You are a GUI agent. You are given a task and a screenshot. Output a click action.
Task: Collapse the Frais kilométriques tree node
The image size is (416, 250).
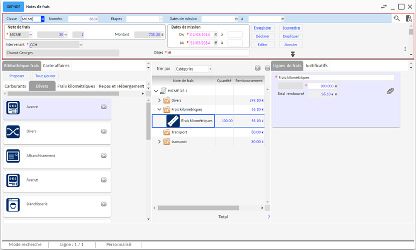160,110
